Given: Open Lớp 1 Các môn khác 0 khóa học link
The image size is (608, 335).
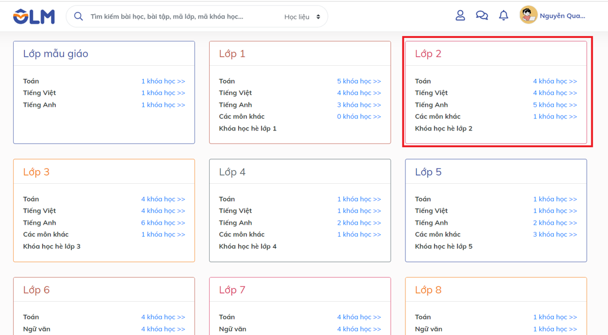Looking at the screenshot, I should pyautogui.click(x=359, y=116).
